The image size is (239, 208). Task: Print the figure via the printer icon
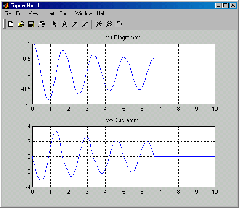click(x=41, y=24)
